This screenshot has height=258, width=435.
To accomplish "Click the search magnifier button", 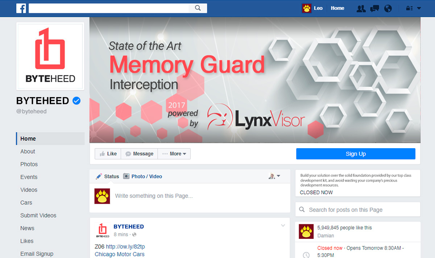I will coord(198,8).
